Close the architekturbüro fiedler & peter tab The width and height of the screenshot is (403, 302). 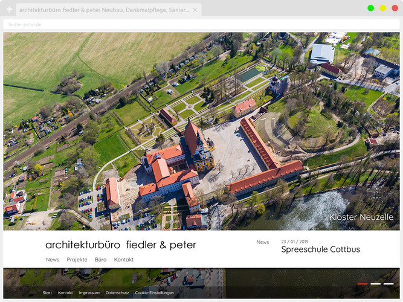tap(195, 10)
